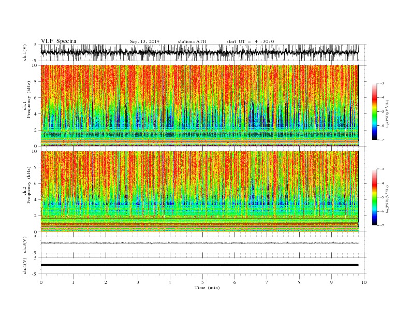Screen dimensions: 410x317
Task: Click the "start UT = 4 :30: 0" label
Action: [x=250, y=41]
